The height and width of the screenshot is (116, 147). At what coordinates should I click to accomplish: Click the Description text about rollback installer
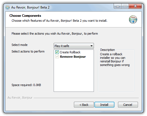point(115,59)
